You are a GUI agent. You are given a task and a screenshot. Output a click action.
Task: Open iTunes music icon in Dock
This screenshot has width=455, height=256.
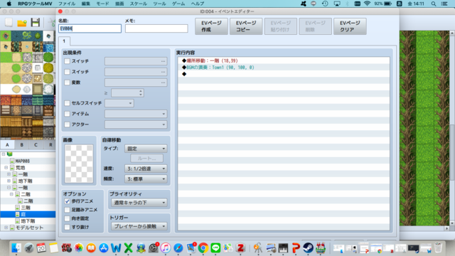coord(166,248)
